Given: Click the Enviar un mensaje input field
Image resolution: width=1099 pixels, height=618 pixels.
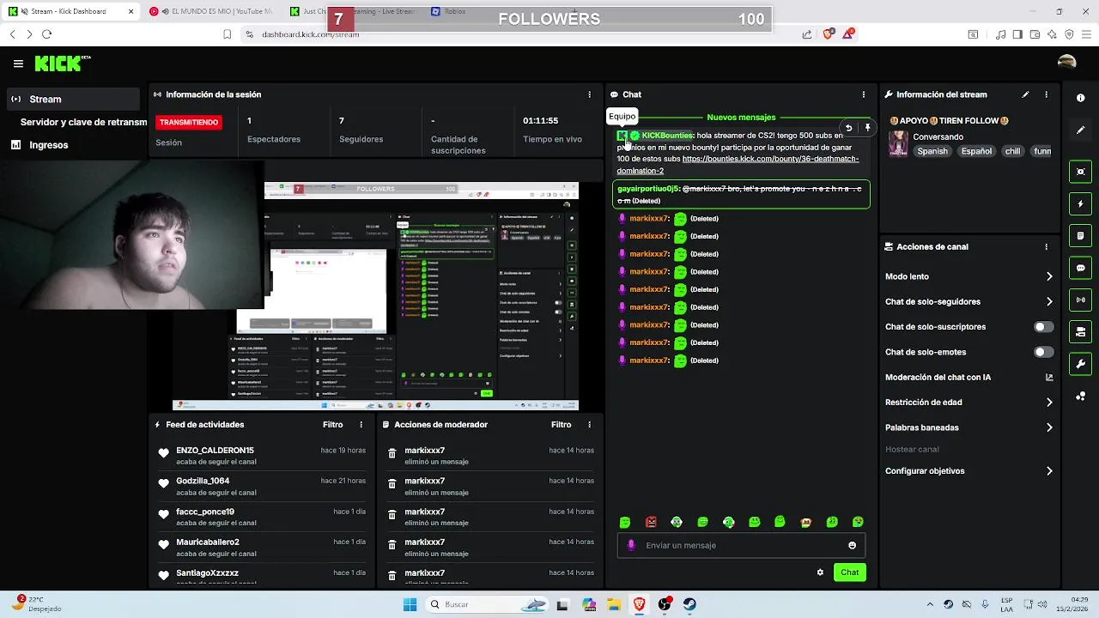Looking at the screenshot, I should point(740,545).
